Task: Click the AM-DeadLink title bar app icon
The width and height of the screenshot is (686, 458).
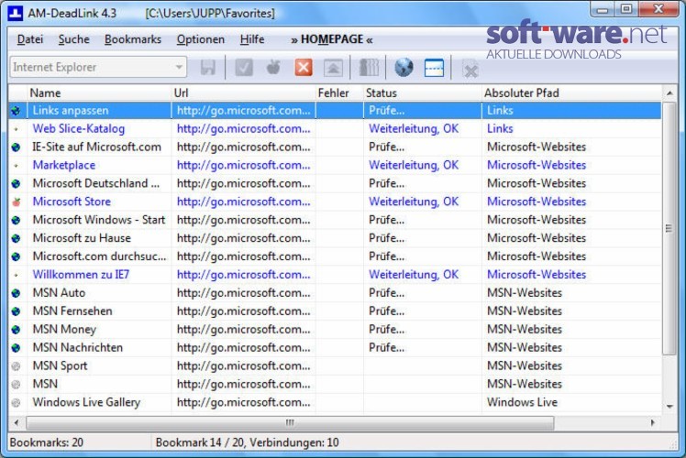Action: tap(16, 13)
